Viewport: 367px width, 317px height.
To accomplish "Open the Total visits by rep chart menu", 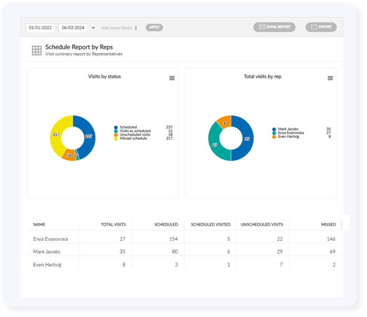I will click(330, 78).
